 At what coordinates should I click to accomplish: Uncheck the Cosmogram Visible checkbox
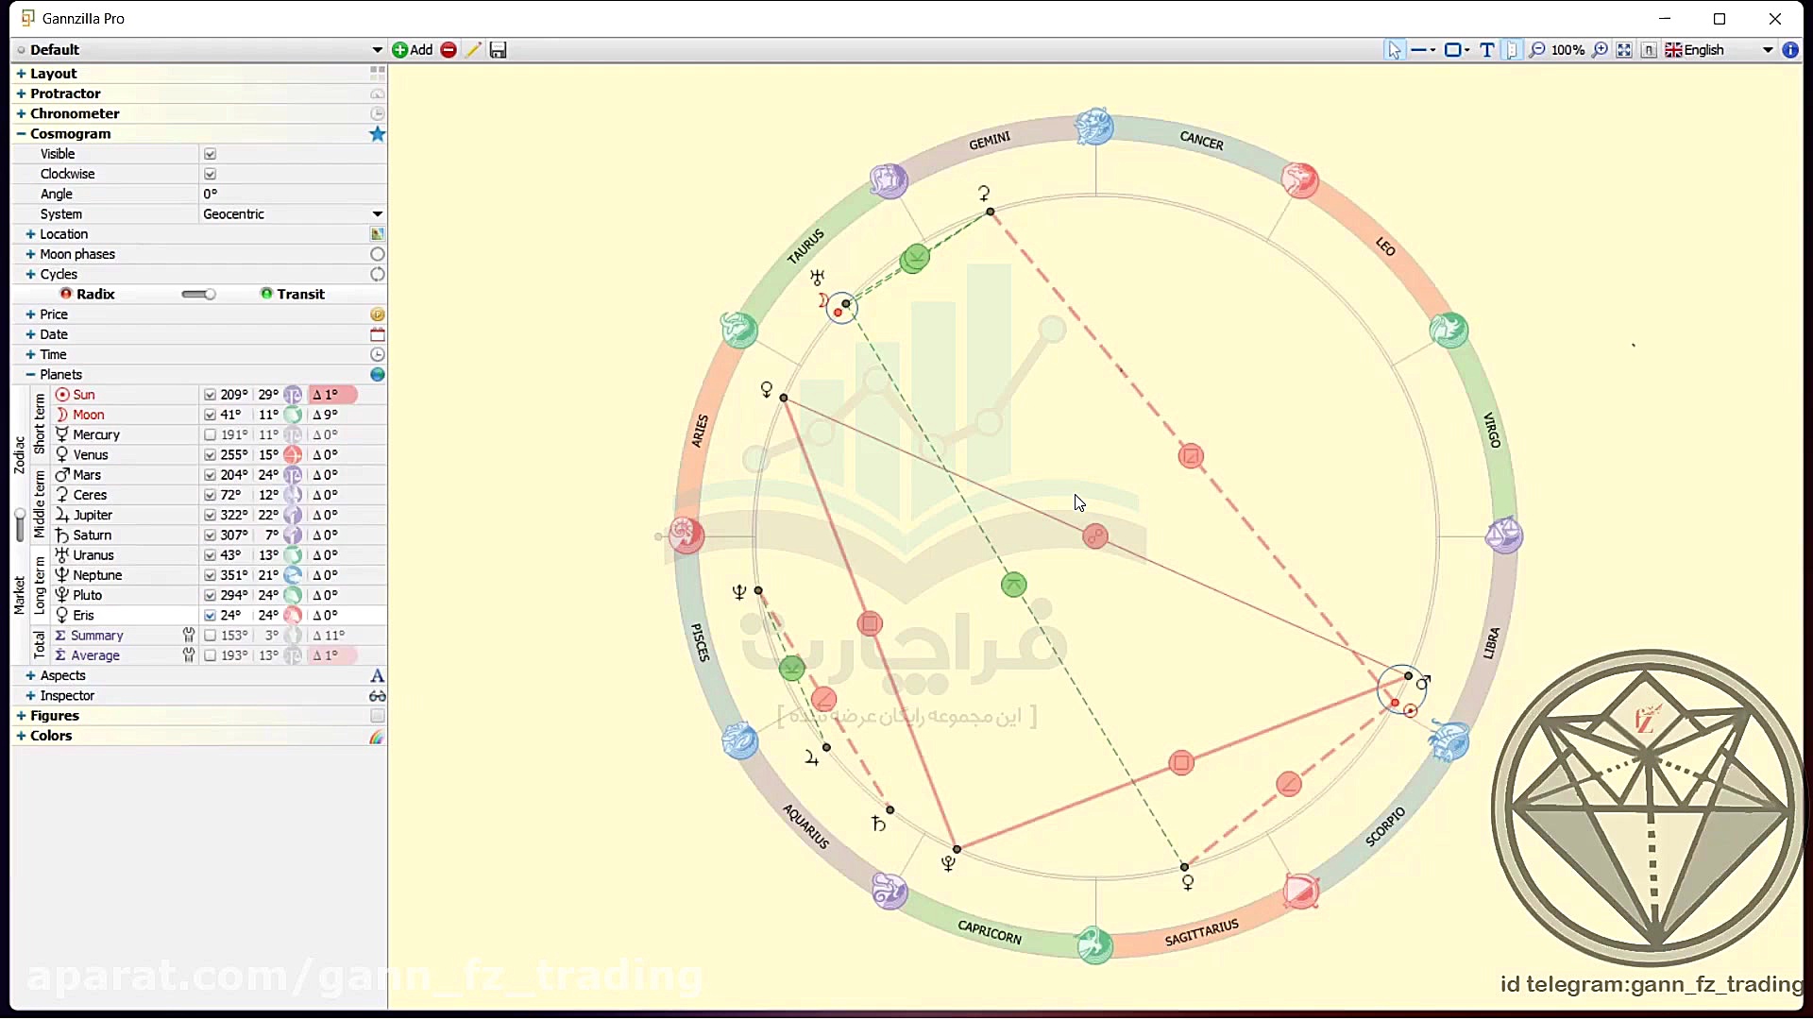coord(211,154)
